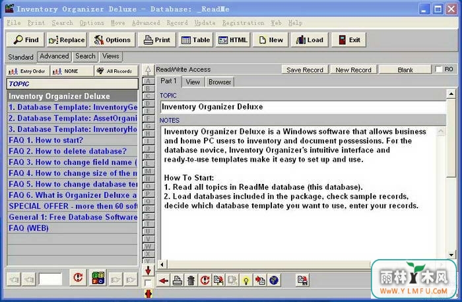Click the yellow light bulb icon
The width and height of the screenshot is (462, 302).
(x=246, y=280)
